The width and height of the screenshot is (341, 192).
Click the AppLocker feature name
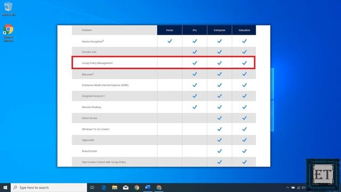click(88, 140)
